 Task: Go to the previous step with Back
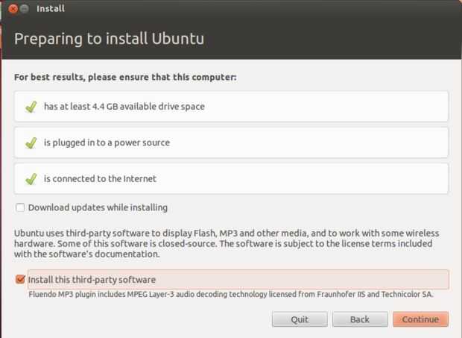(360, 319)
